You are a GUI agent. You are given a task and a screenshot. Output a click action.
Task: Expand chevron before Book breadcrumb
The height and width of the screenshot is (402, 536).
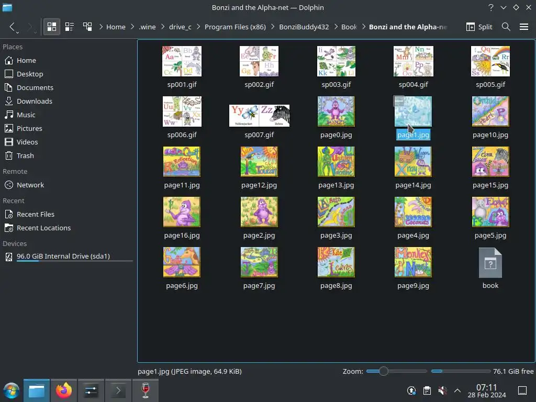point(336,27)
